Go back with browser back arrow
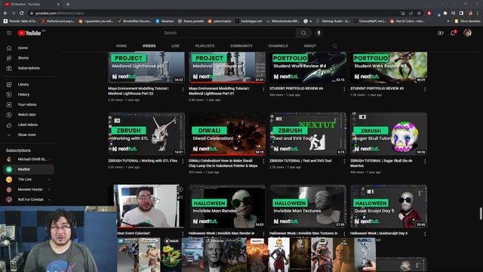 coord(5,14)
